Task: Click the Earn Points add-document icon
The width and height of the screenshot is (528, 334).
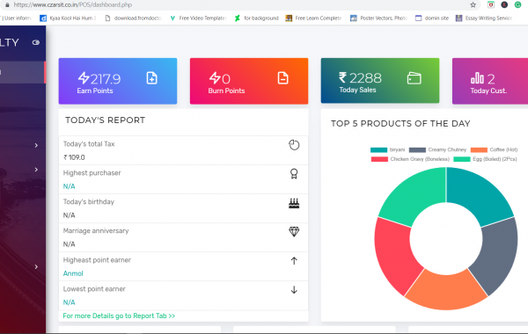Action: point(152,78)
